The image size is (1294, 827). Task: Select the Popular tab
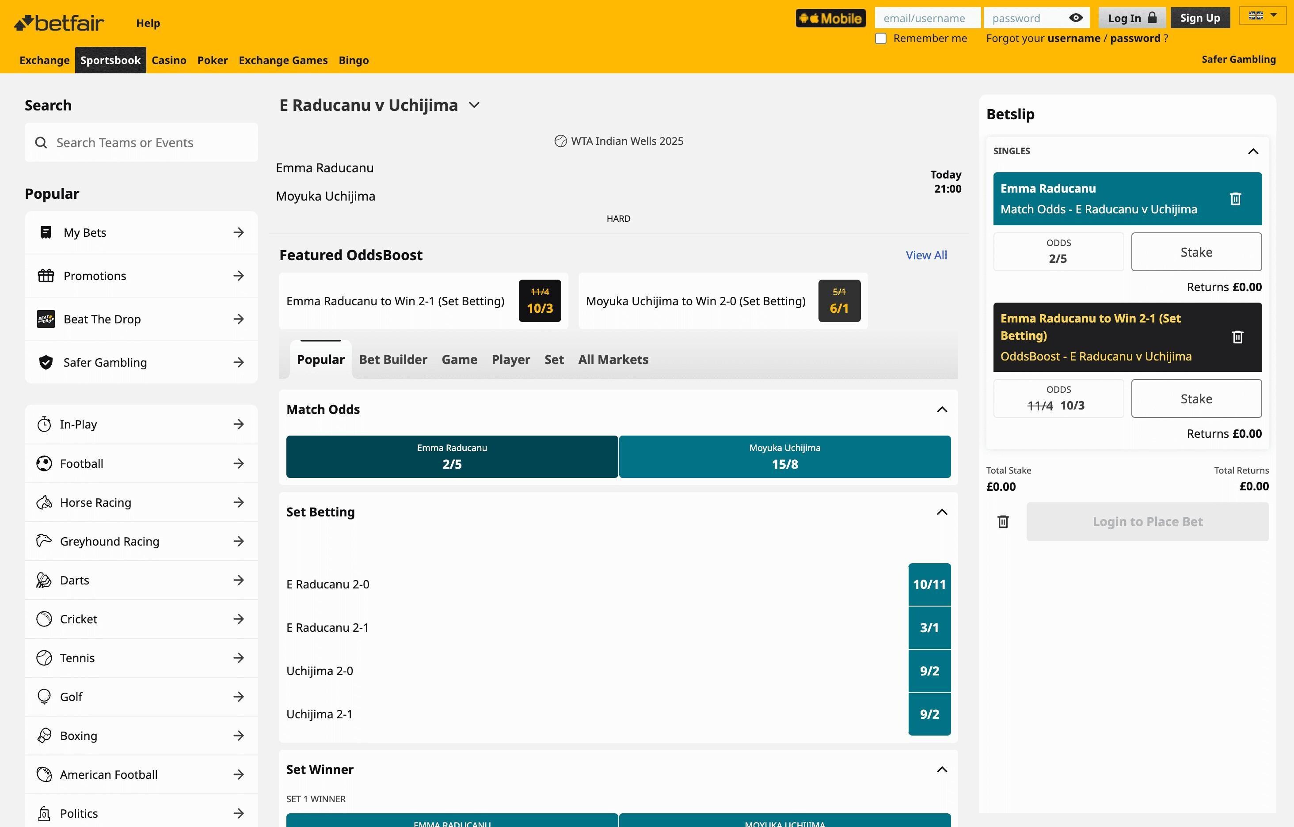tap(321, 360)
